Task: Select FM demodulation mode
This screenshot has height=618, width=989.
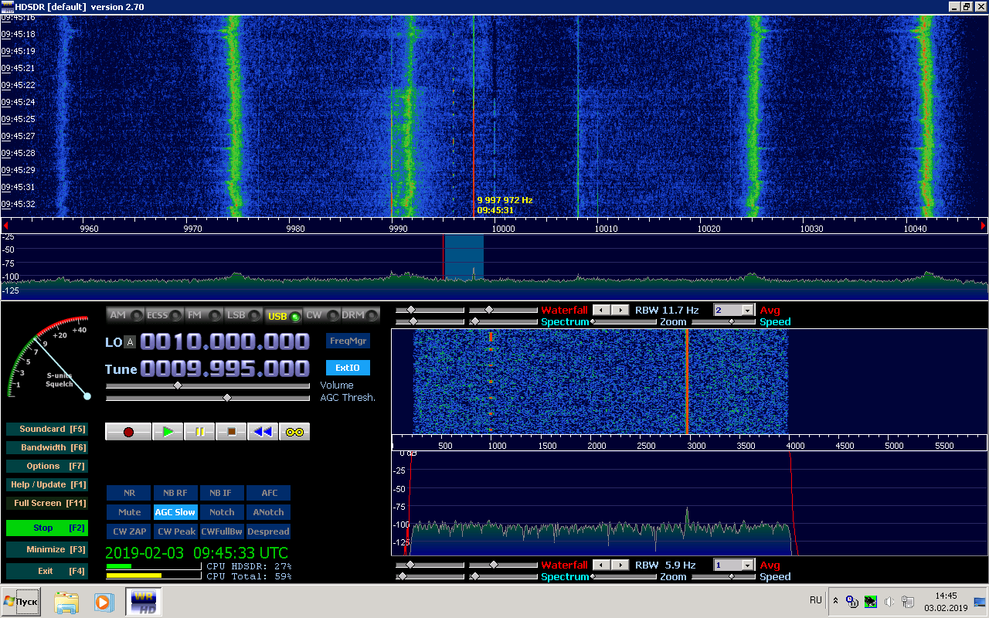Action: 204,315
